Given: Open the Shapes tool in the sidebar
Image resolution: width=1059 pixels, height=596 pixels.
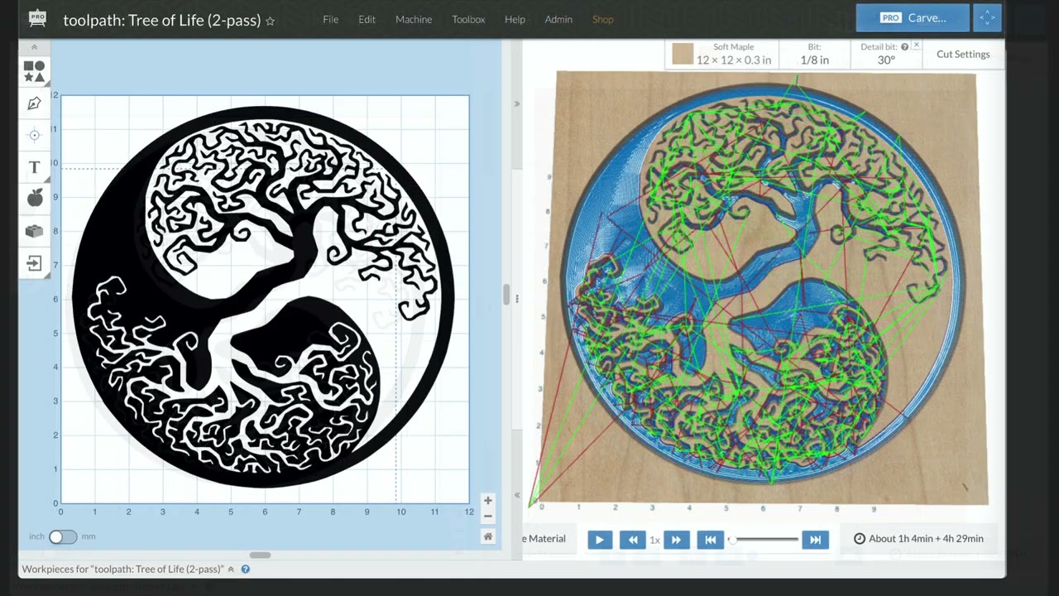Looking at the screenshot, I should (x=34, y=71).
